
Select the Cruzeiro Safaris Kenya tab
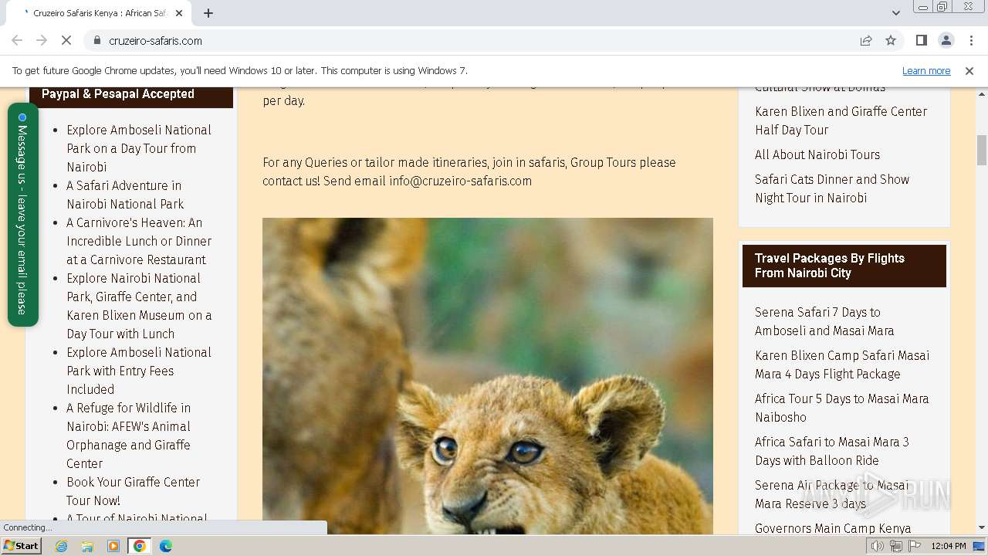100,13
